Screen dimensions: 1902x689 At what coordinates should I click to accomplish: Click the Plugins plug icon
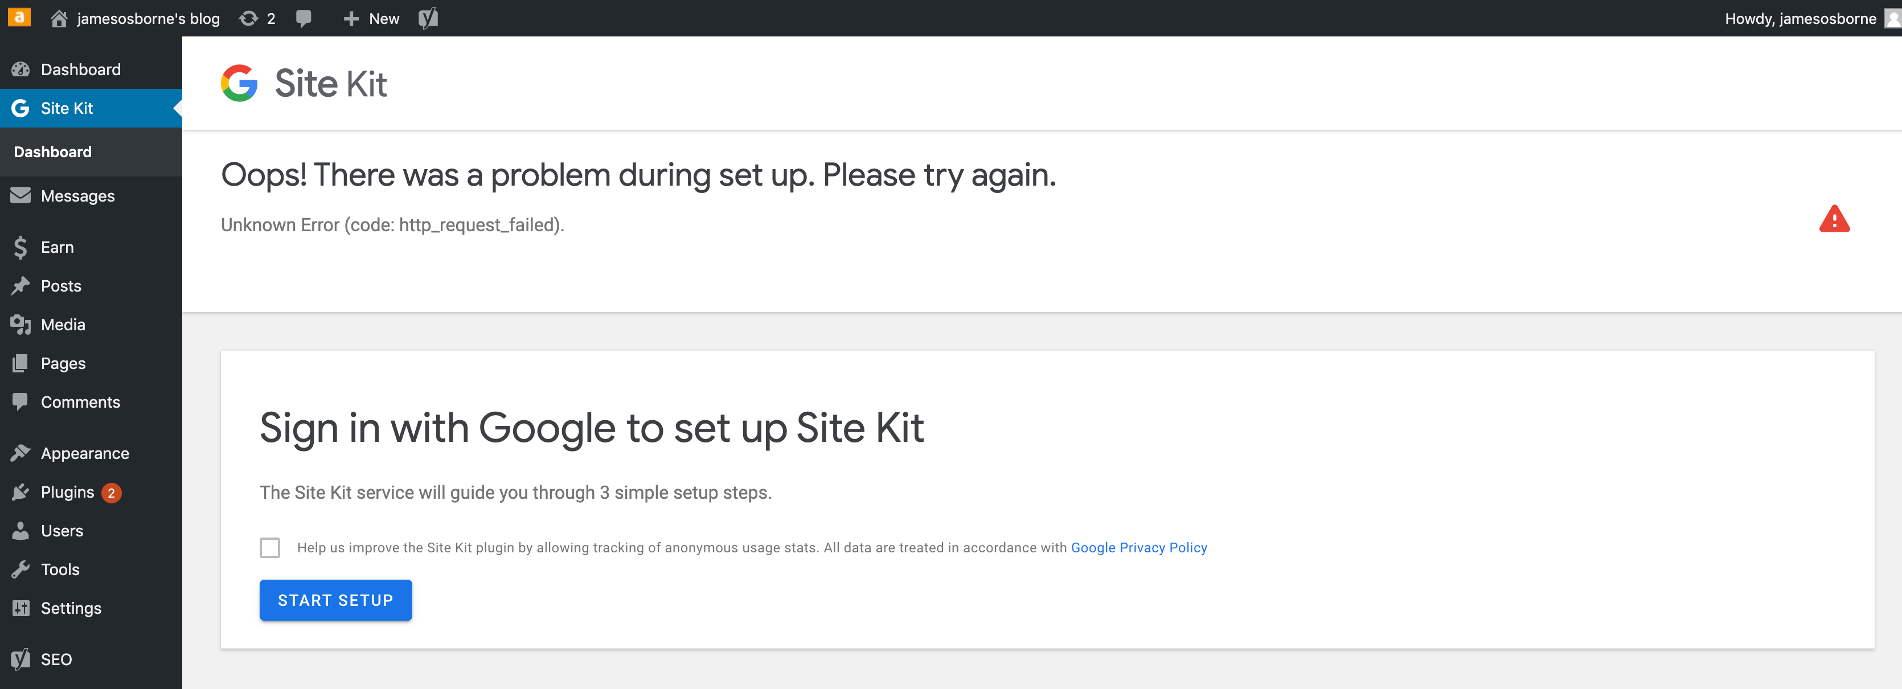click(x=21, y=492)
